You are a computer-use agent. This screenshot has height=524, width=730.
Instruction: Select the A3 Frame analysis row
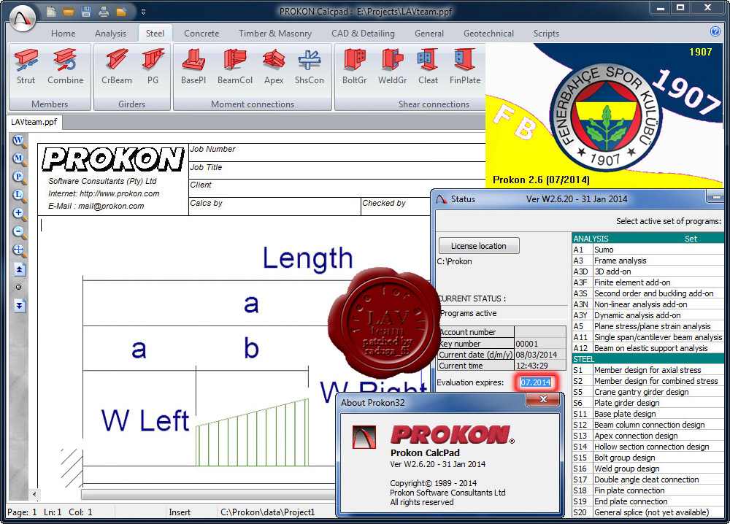pyautogui.click(x=648, y=261)
